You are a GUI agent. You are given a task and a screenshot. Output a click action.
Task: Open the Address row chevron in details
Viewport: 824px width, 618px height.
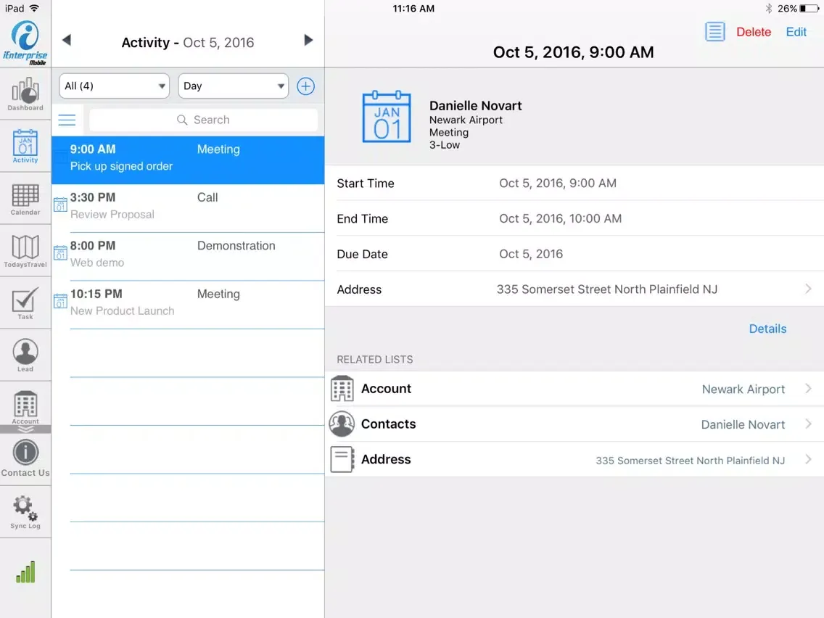[x=808, y=289]
